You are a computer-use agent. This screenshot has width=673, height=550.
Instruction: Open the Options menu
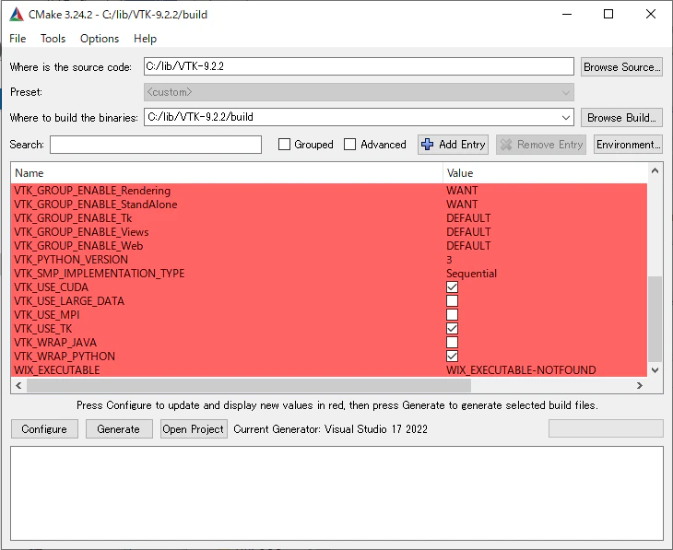tap(100, 39)
